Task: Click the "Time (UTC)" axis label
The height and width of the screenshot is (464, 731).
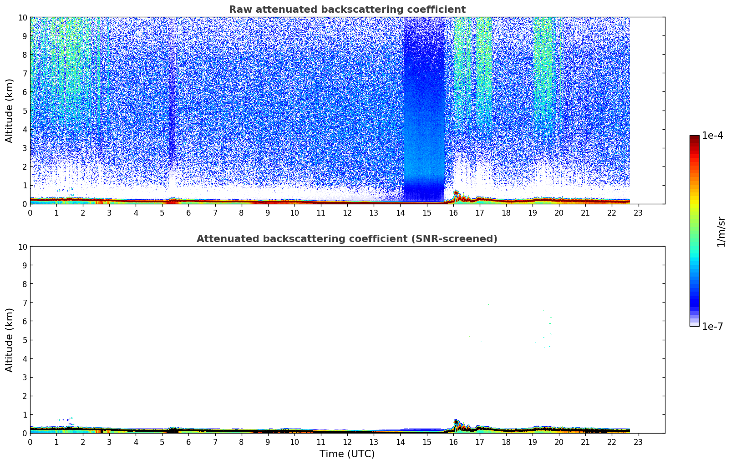Action: [x=347, y=454]
